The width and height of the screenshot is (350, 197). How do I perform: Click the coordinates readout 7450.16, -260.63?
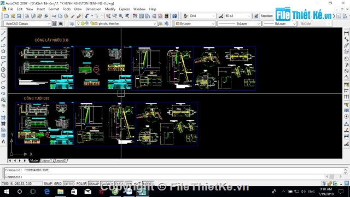21,184
